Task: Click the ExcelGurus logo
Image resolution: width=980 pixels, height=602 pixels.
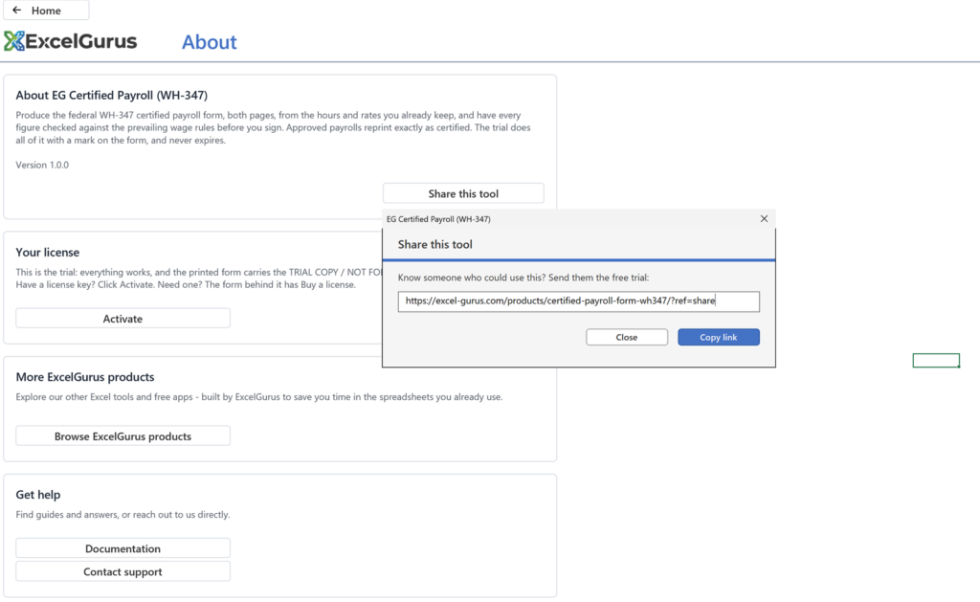Action: [x=71, y=41]
